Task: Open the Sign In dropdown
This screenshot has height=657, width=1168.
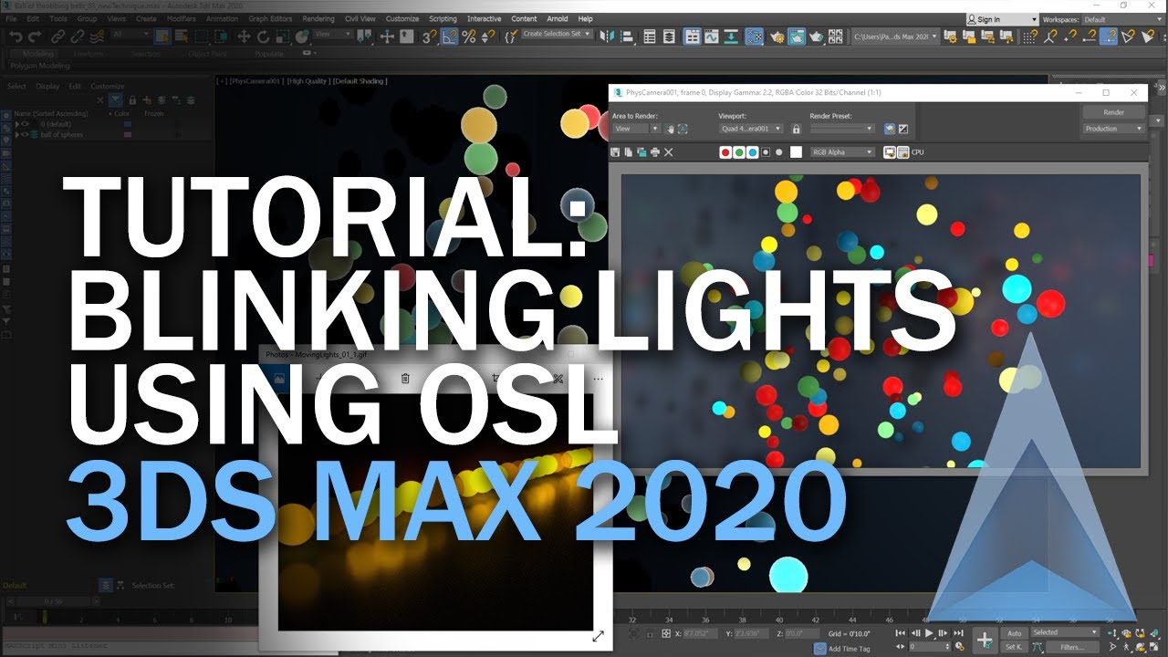Action: tap(1002, 19)
